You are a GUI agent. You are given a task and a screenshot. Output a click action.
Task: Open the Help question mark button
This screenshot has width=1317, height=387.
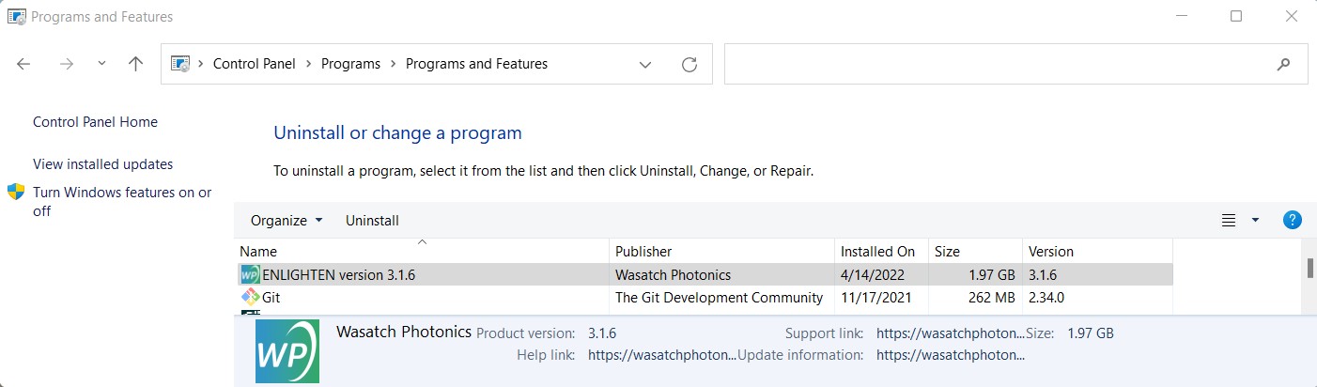tap(1293, 221)
